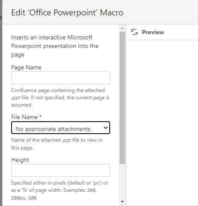Screen dimensions: 198x206
Task: Focus the Page Name input field
Action: (60, 78)
